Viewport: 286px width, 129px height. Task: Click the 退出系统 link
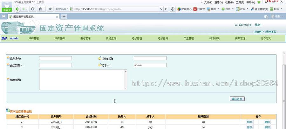point(271,32)
